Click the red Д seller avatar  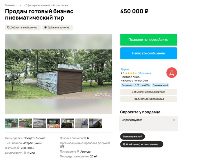[x=172, y=73]
